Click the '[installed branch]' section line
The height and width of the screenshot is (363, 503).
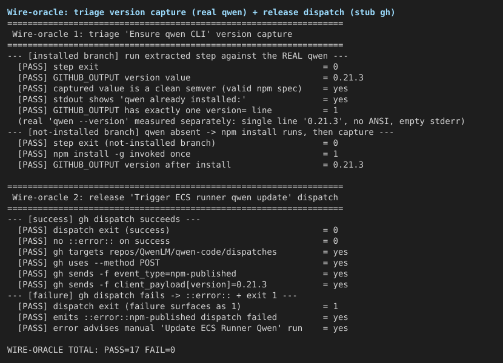click(x=178, y=56)
